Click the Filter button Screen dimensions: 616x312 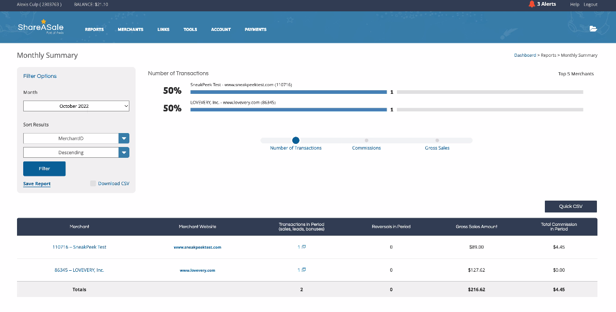44,169
